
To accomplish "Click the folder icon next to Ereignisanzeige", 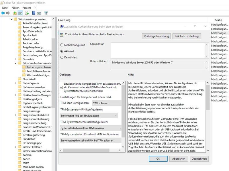I will [x=20, y=111].
